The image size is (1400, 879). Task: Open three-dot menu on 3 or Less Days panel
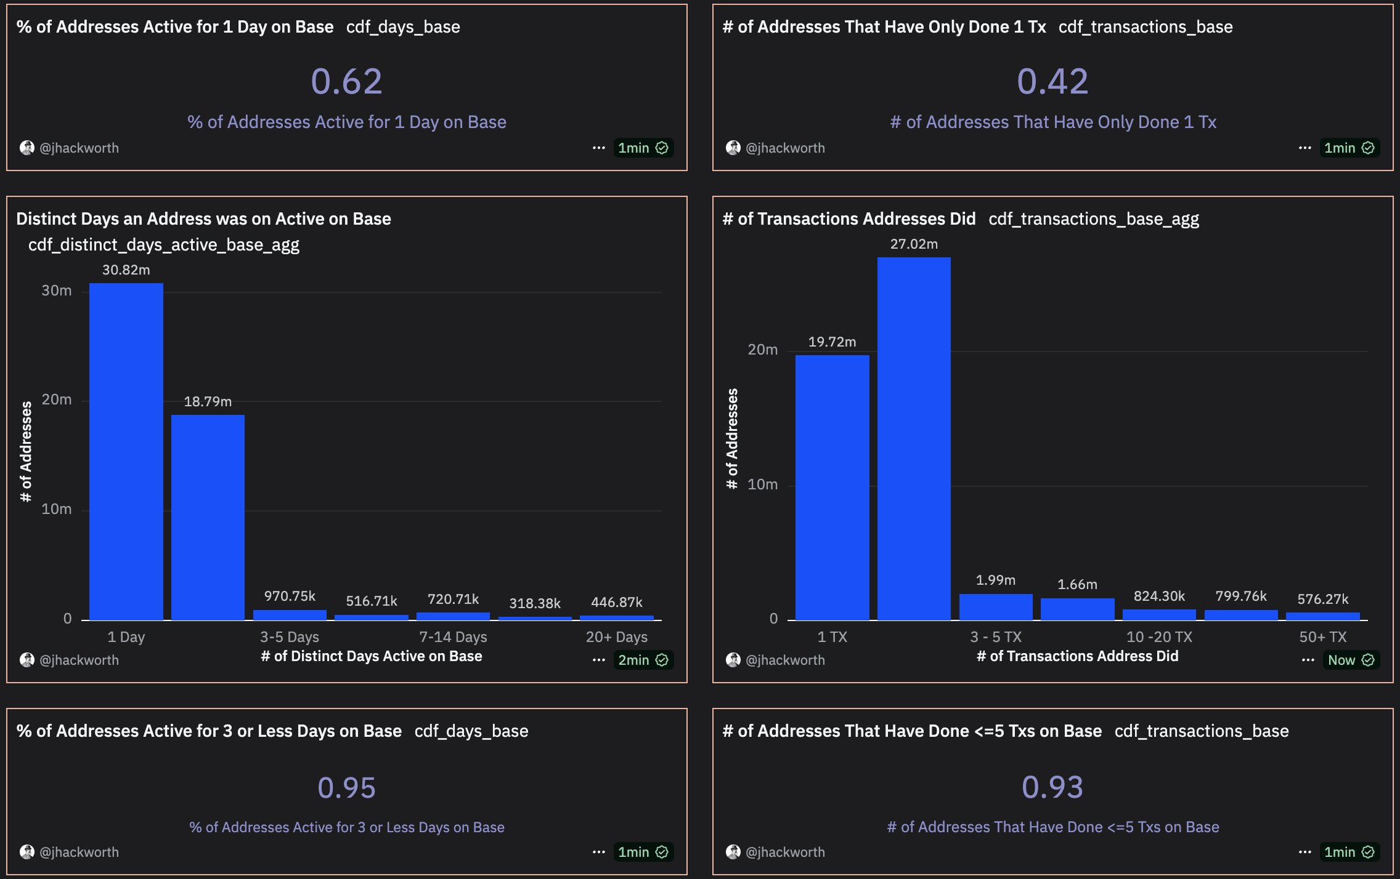click(x=598, y=852)
